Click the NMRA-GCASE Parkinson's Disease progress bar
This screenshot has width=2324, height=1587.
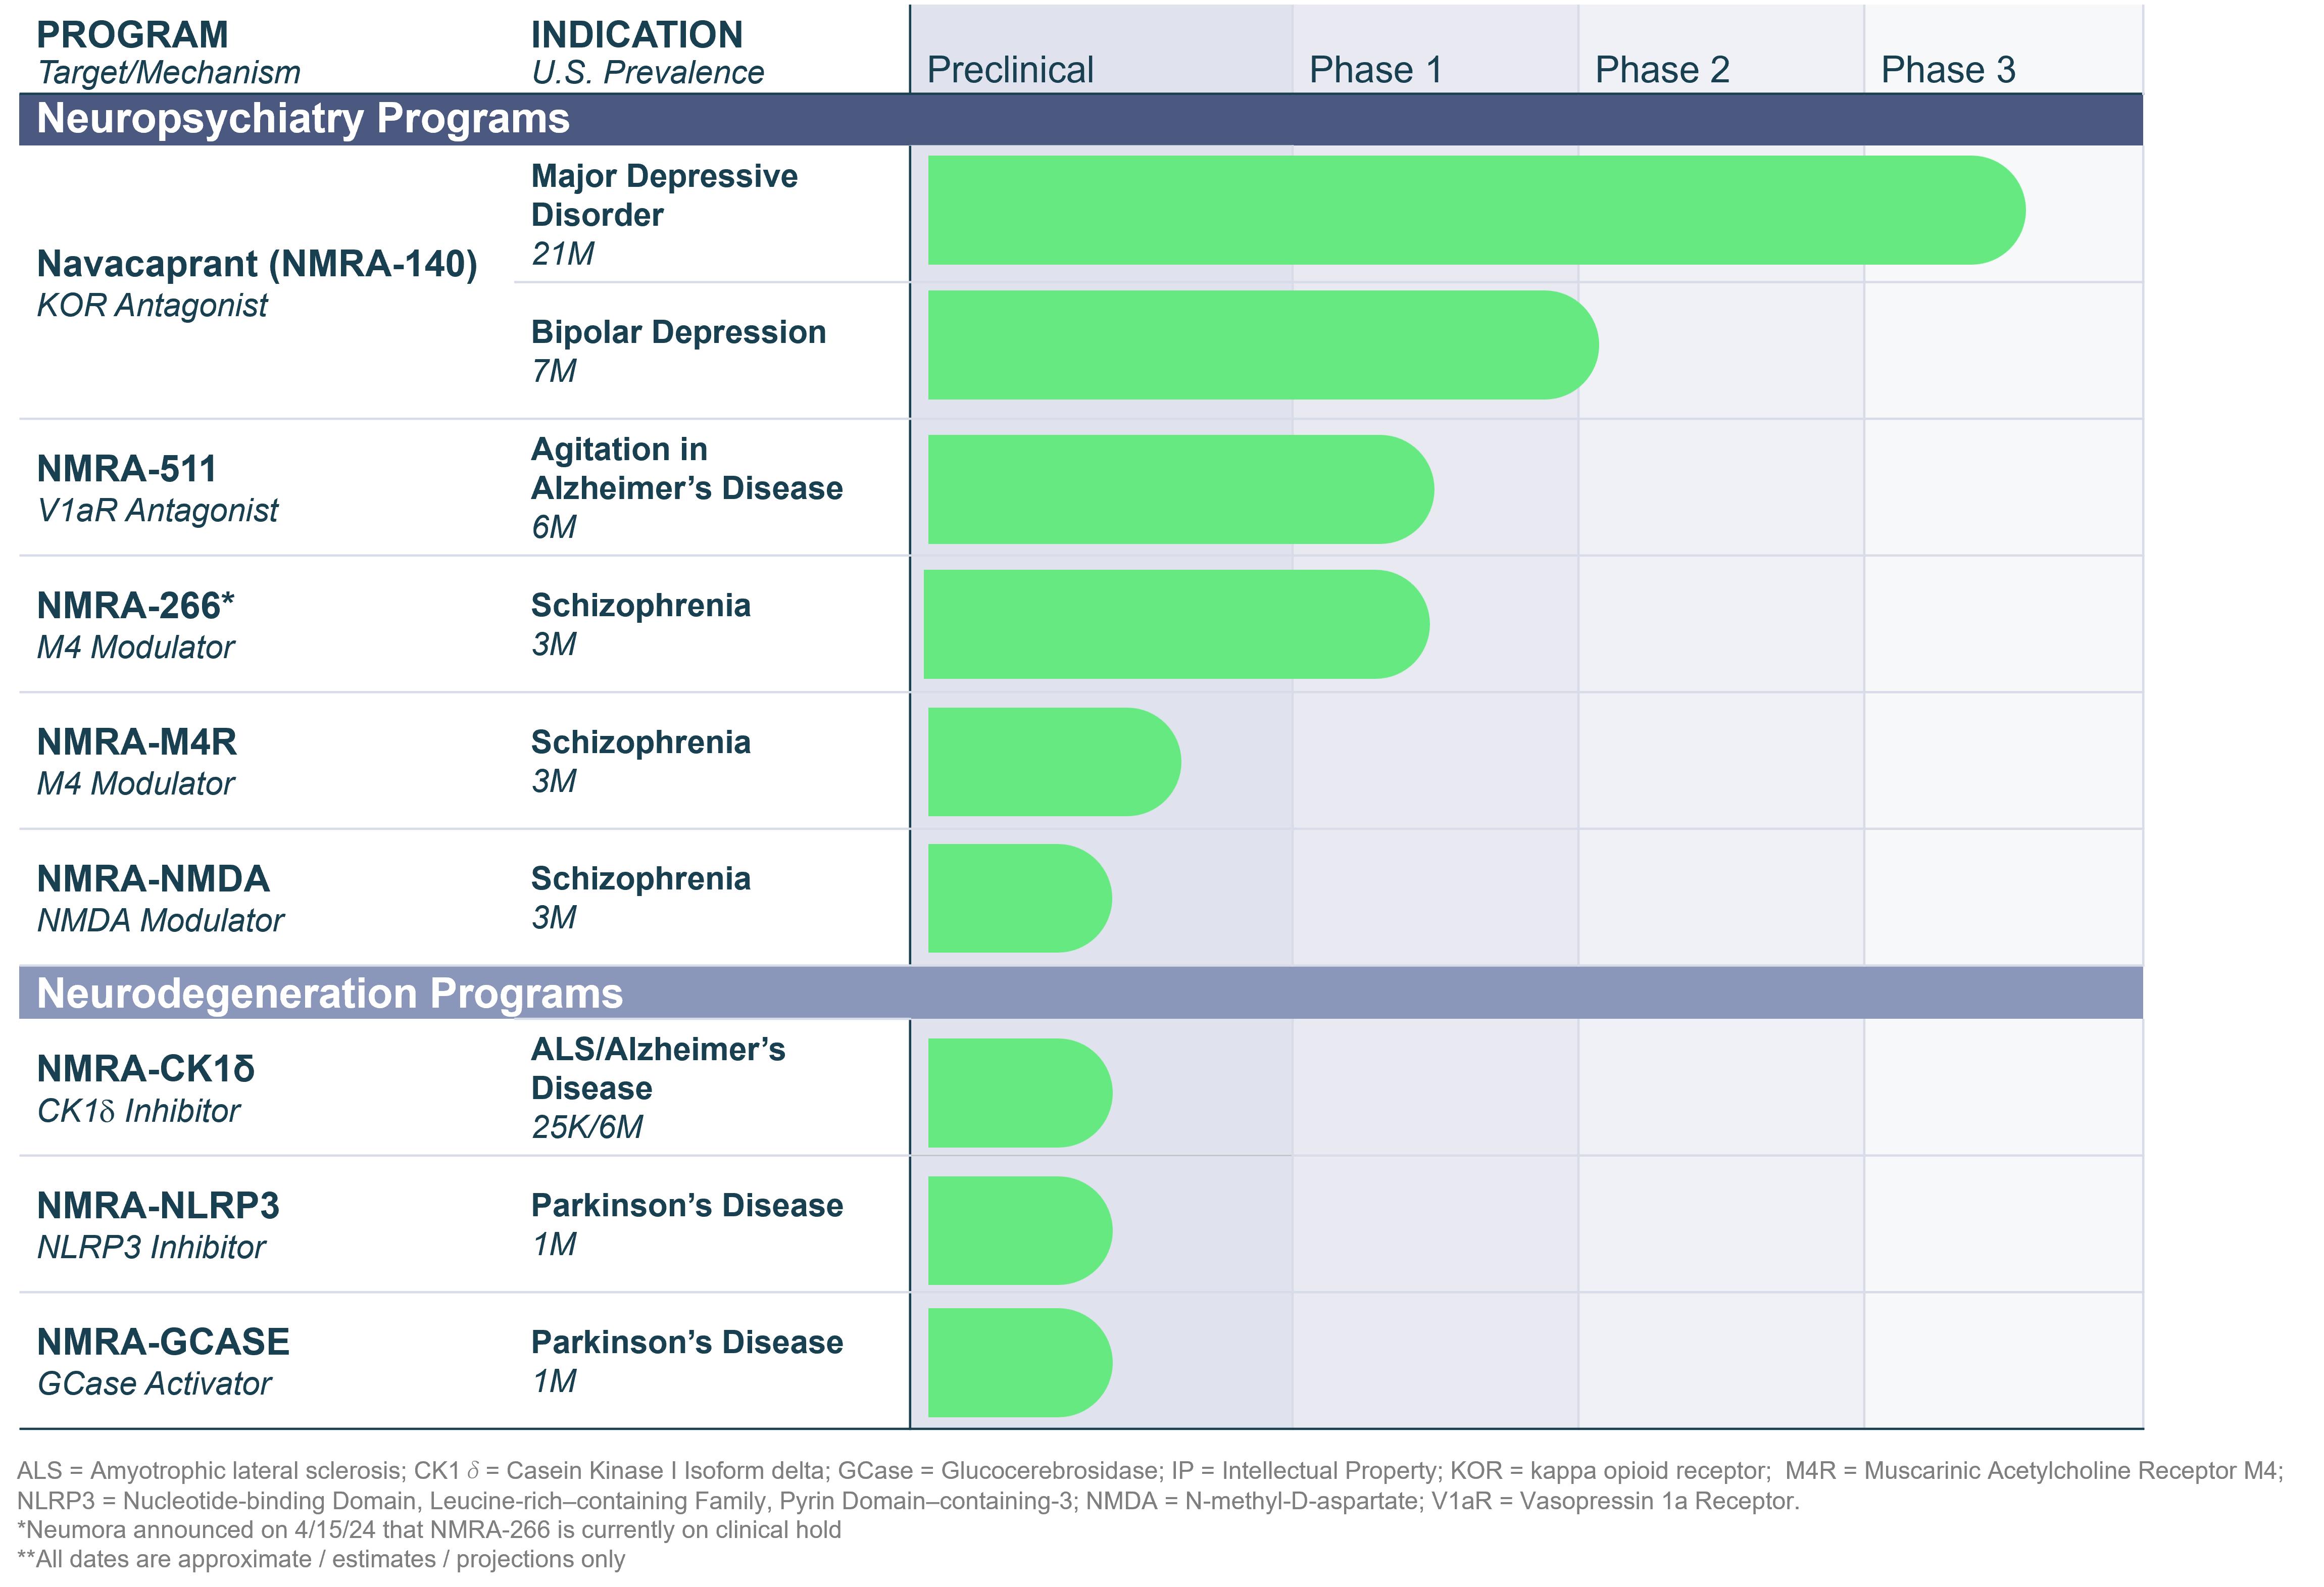click(1019, 1362)
